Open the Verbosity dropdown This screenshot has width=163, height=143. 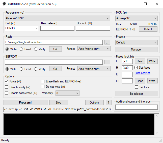(67, 93)
